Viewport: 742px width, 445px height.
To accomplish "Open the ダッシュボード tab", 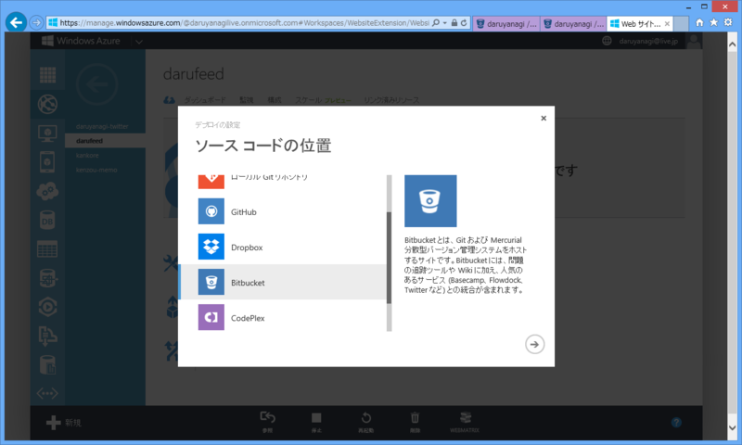I will click(x=204, y=100).
